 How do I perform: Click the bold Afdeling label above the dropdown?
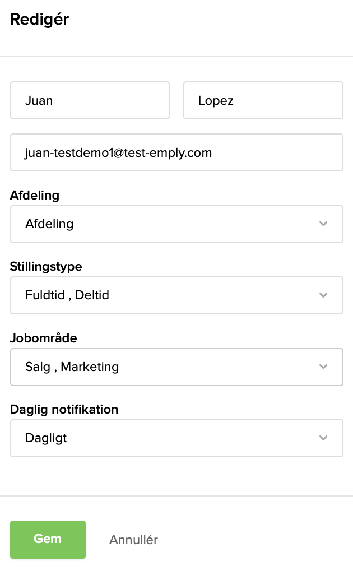pyautogui.click(x=35, y=195)
